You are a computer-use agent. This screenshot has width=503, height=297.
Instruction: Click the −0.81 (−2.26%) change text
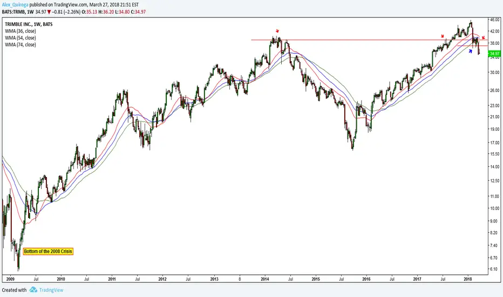tap(66, 12)
